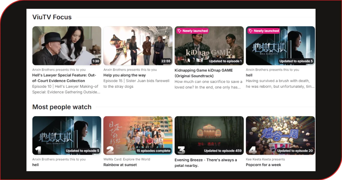The height and width of the screenshot is (180, 342).
Task: Click the 22:55 duration label
Action: pos(166,61)
